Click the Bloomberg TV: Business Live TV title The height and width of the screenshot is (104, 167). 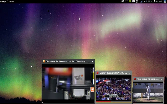pyautogui.click(x=66, y=61)
